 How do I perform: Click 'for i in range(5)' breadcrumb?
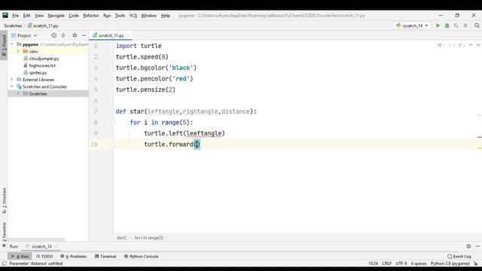(149, 238)
